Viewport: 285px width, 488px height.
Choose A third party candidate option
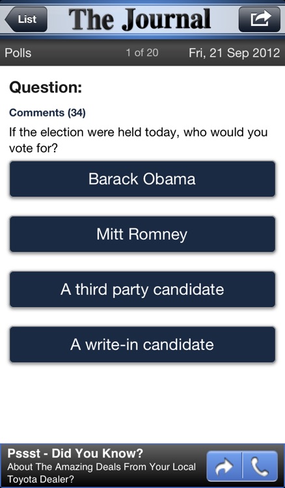(142, 290)
